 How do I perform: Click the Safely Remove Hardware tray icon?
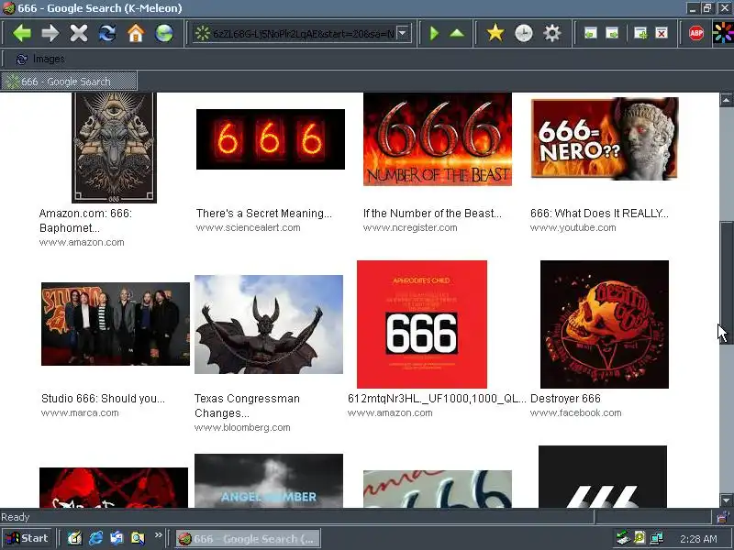pyautogui.click(x=623, y=538)
